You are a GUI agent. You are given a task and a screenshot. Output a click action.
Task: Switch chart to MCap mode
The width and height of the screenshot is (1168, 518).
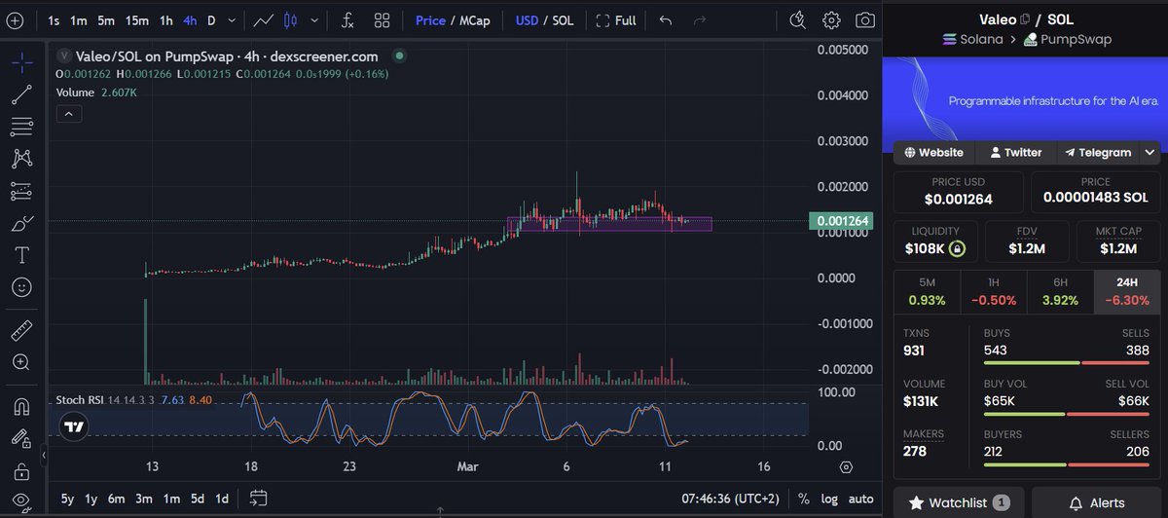pyautogui.click(x=477, y=20)
